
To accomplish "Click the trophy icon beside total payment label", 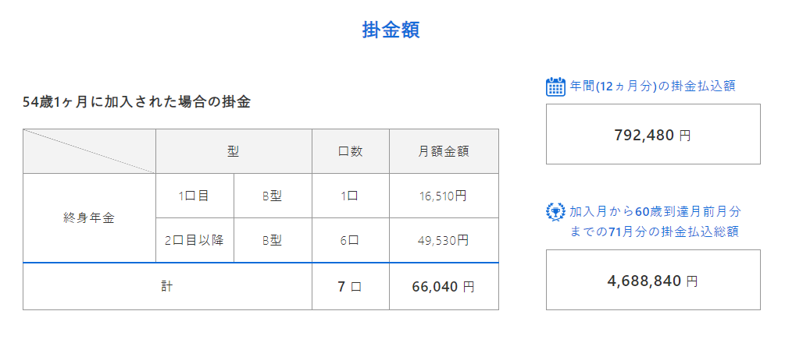I will point(555,211).
